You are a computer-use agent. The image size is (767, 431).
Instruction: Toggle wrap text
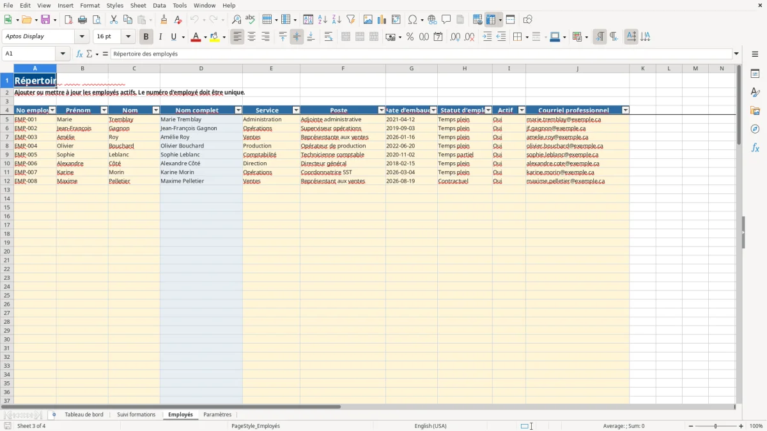point(329,37)
